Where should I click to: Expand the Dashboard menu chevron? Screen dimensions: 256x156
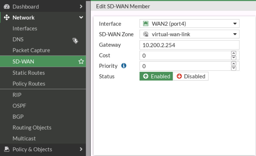81,6
